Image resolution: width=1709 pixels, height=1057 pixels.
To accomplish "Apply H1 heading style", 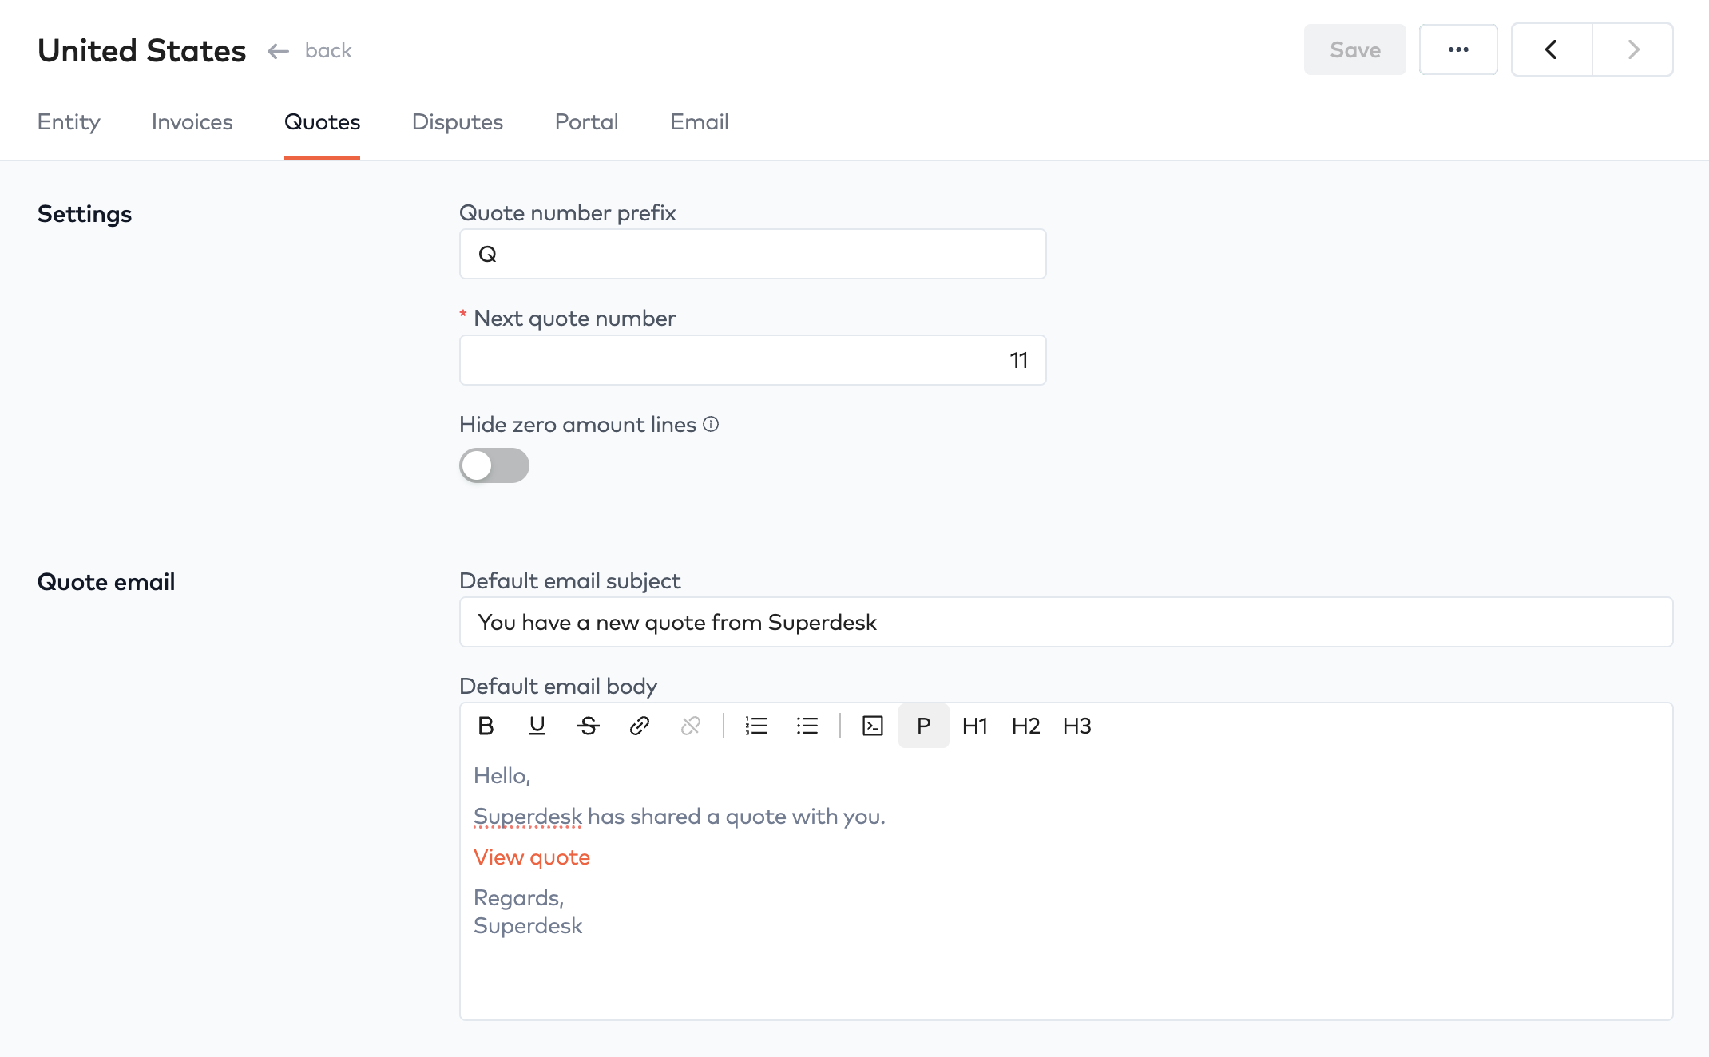I will coord(975,726).
